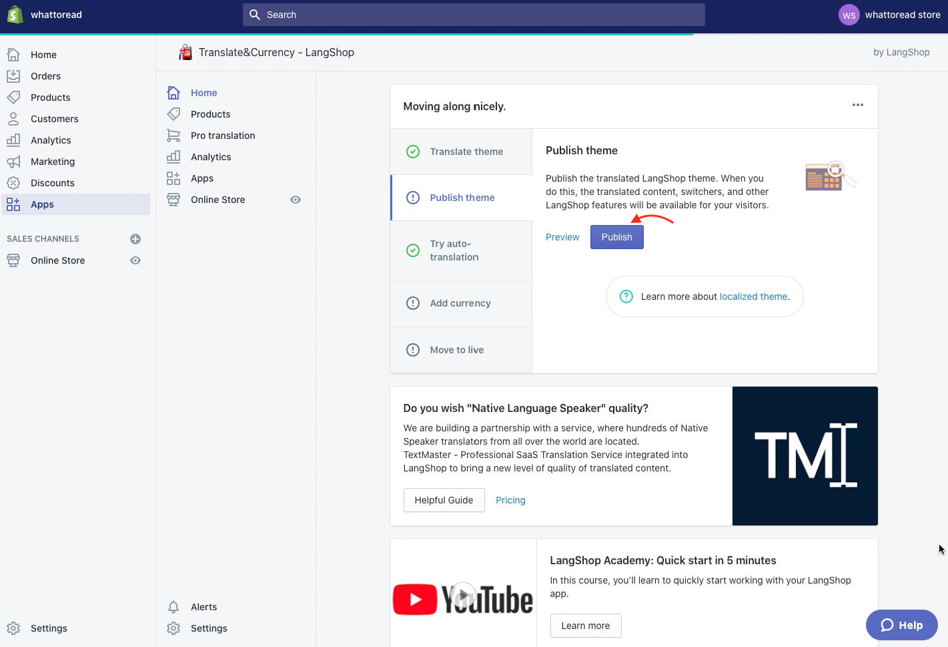
Task: Click LangShop Products tag icon
Action: (173, 114)
